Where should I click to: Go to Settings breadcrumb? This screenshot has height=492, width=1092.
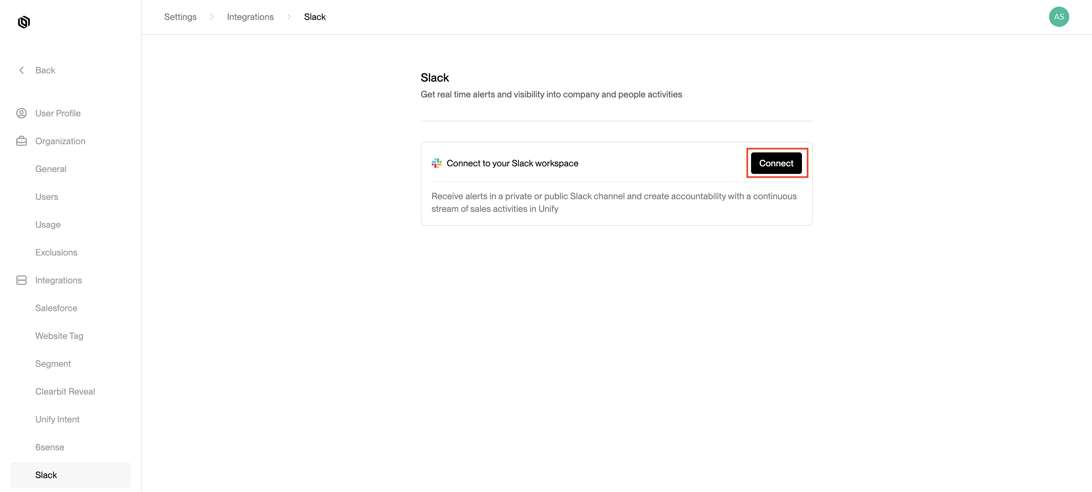coord(180,17)
